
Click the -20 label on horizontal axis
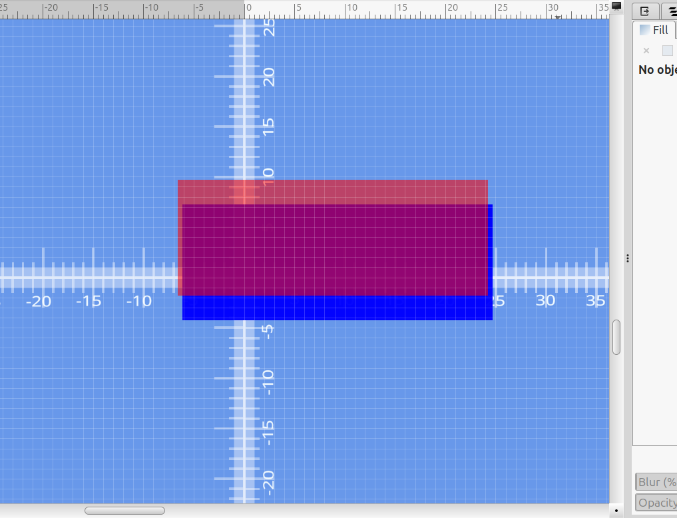click(x=38, y=302)
